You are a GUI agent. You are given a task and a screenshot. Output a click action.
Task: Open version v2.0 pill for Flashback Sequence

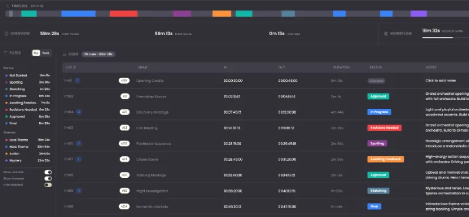pyautogui.click(x=124, y=143)
